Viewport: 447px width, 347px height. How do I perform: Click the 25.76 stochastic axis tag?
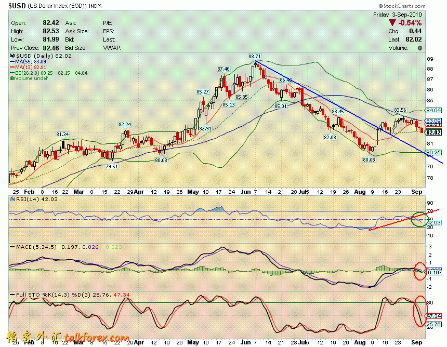click(433, 324)
